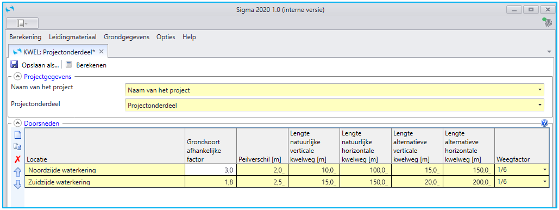Open the Grondgegevens menu
Image resolution: width=559 pixels, height=210 pixels.
pos(127,37)
